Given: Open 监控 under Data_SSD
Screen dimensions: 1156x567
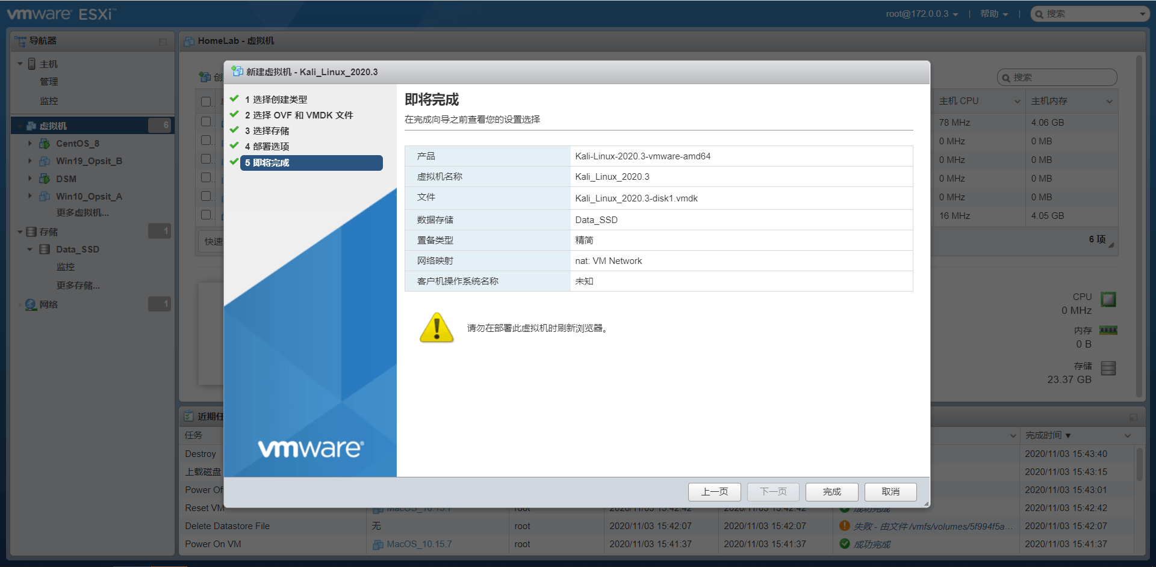Looking at the screenshot, I should [x=66, y=267].
